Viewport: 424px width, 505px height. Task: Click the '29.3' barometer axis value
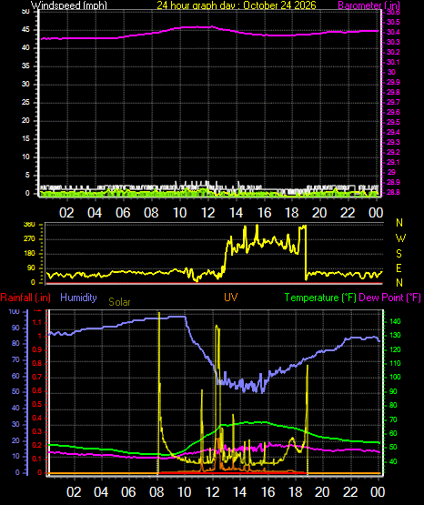pyautogui.click(x=393, y=142)
